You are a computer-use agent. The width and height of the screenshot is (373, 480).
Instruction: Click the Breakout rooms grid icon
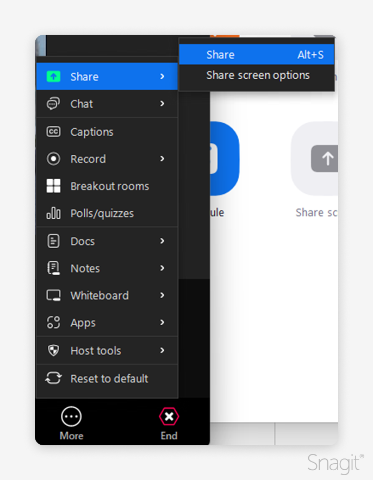tap(53, 186)
